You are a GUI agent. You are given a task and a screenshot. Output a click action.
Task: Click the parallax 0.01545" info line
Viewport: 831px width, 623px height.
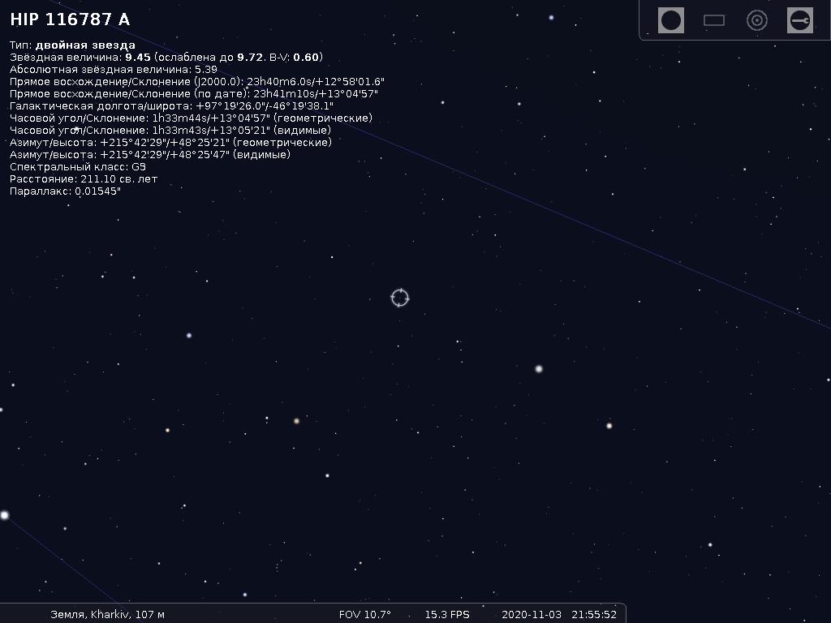pyautogui.click(x=65, y=191)
